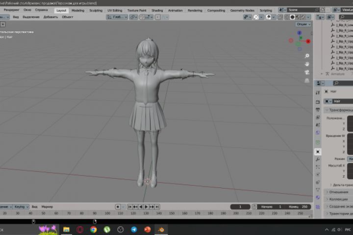Open the World properties tab
The width and height of the screenshot is (353, 235).
[x=318, y=133]
